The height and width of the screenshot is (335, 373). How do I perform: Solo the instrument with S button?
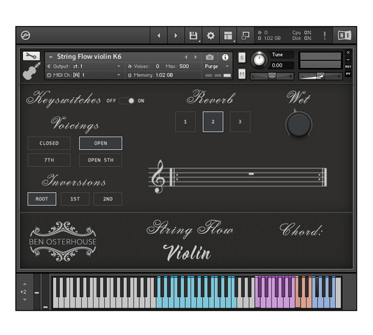click(241, 57)
